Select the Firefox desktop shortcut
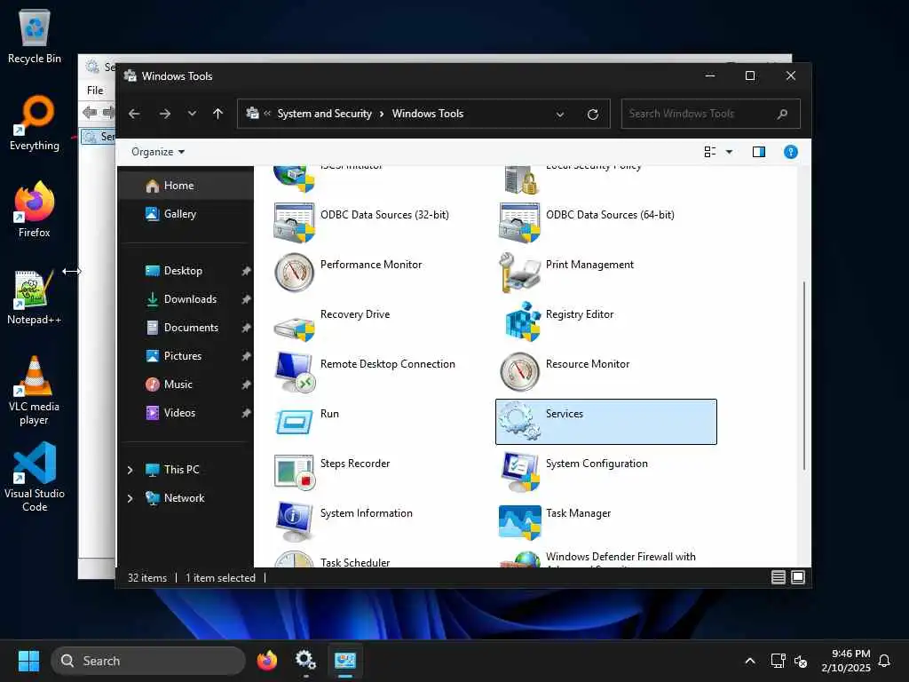The width and height of the screenshot is (909, 682). 35,210
